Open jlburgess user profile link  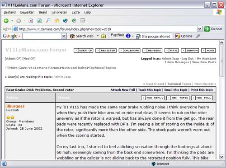(x=15, y=106)
